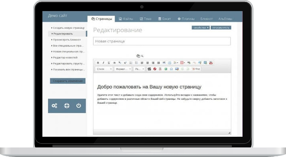Image resolution: width=286 pixels, height=157 pixels.
Task: Log out using the power icon
Action: [x=79, y=105]
